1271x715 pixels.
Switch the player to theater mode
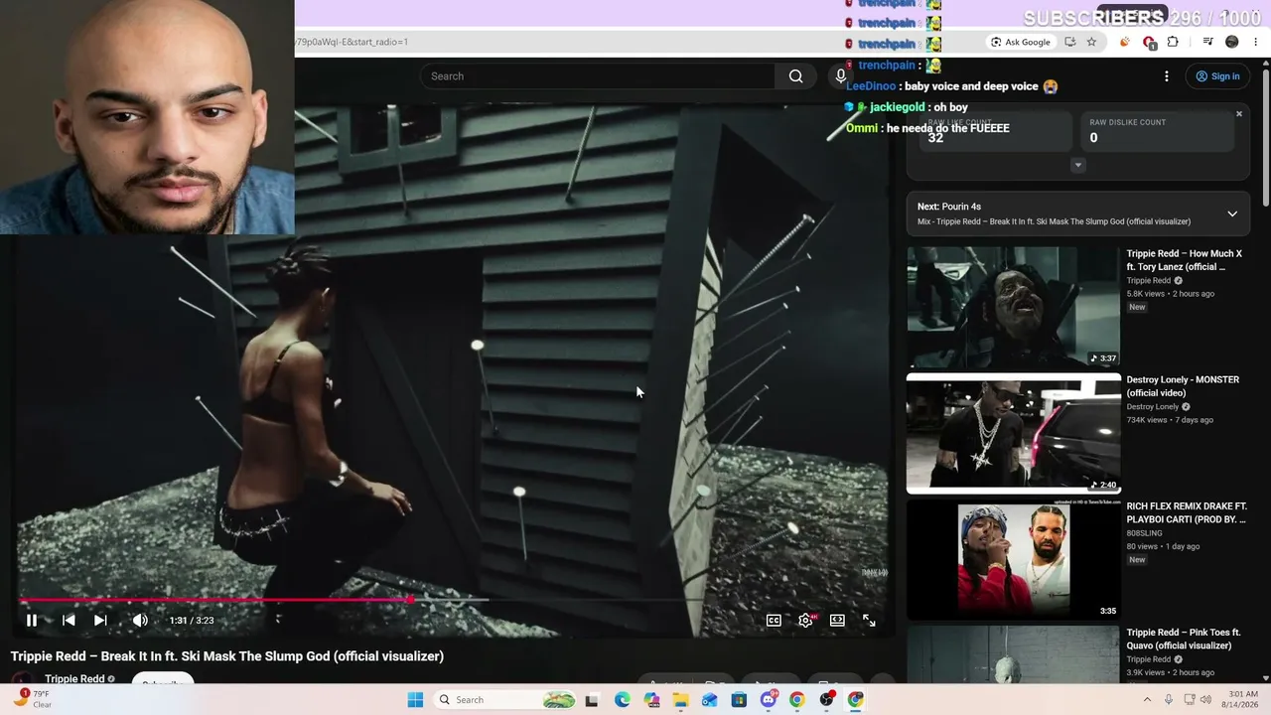(837, 621)
